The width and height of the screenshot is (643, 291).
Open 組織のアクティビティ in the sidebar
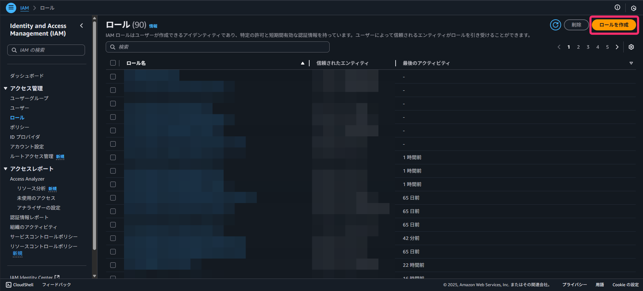tap(34, 227)
